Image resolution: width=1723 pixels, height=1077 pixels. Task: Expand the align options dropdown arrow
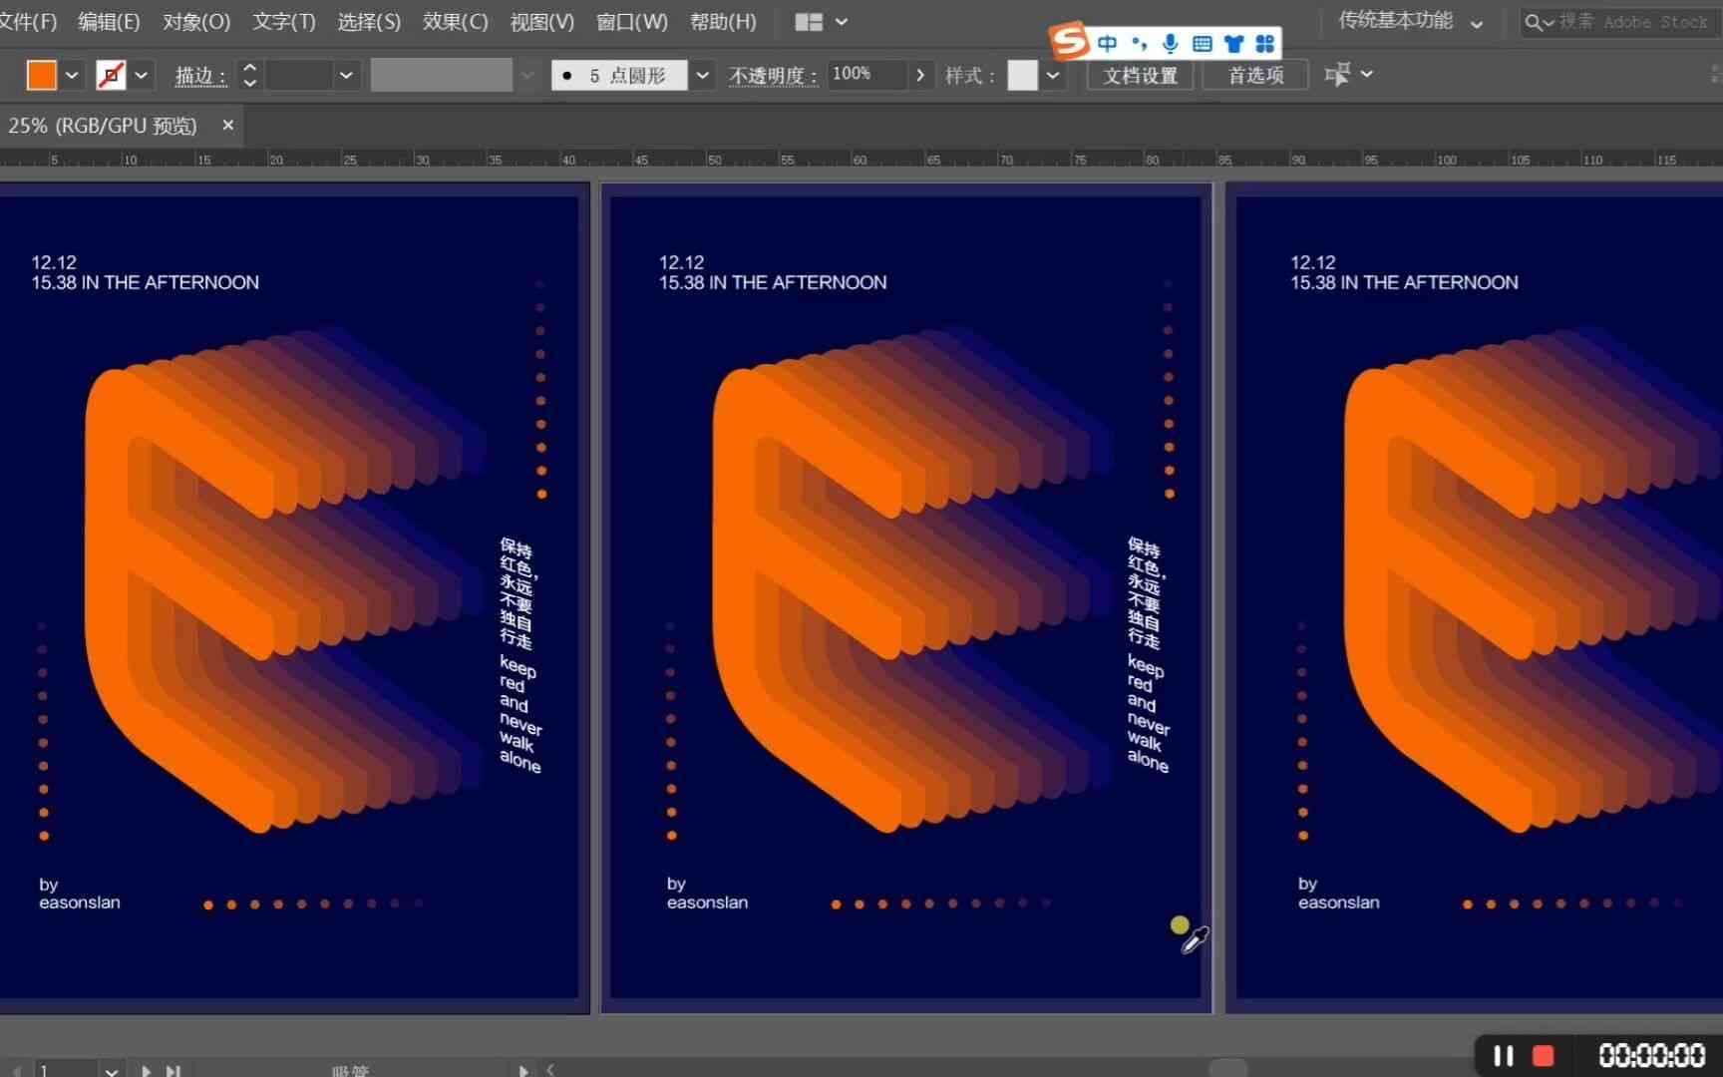(x=1367, y=74)
